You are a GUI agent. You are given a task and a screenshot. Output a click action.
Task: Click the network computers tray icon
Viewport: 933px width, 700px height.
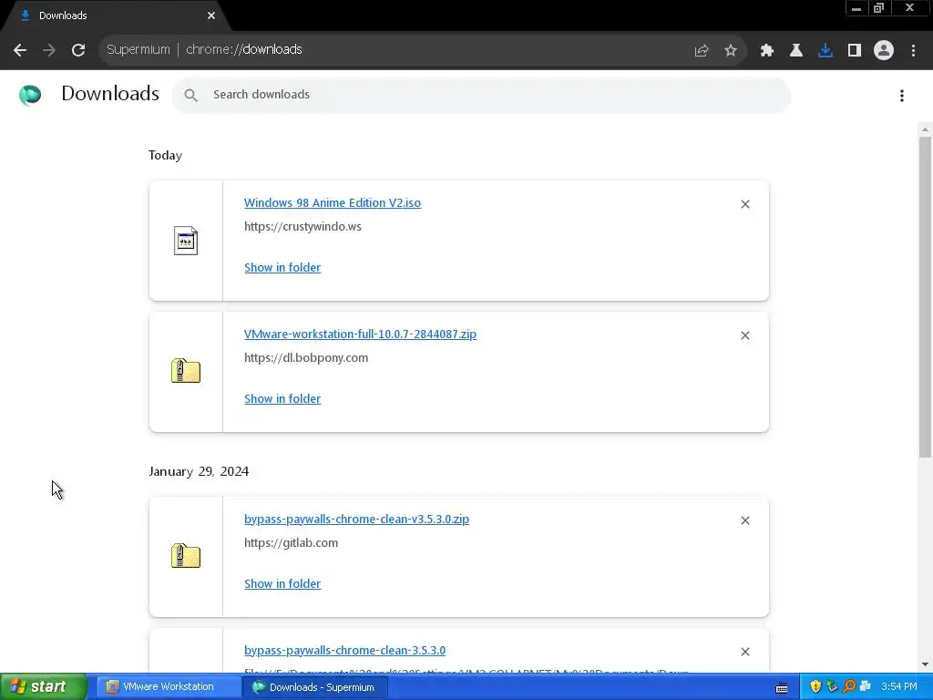(x=866, y=687)
